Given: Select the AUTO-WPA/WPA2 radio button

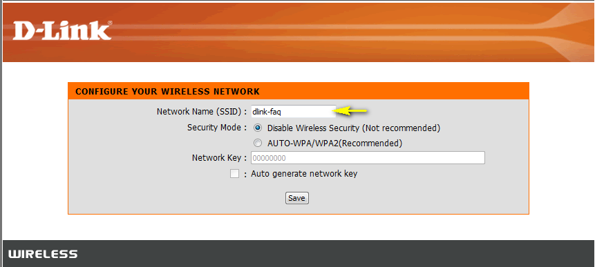Looking at the screenshot, I should tap(258, 143).
